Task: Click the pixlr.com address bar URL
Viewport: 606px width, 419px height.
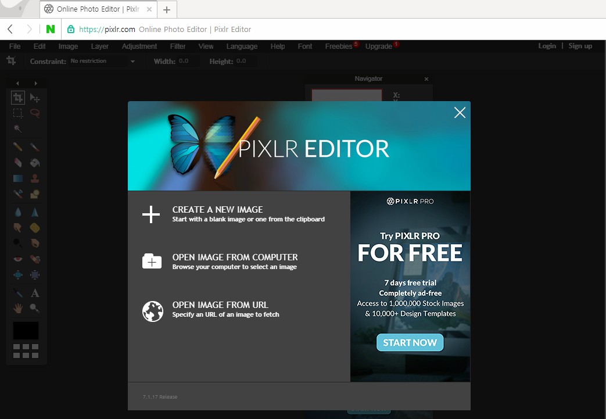Action: 107,30
